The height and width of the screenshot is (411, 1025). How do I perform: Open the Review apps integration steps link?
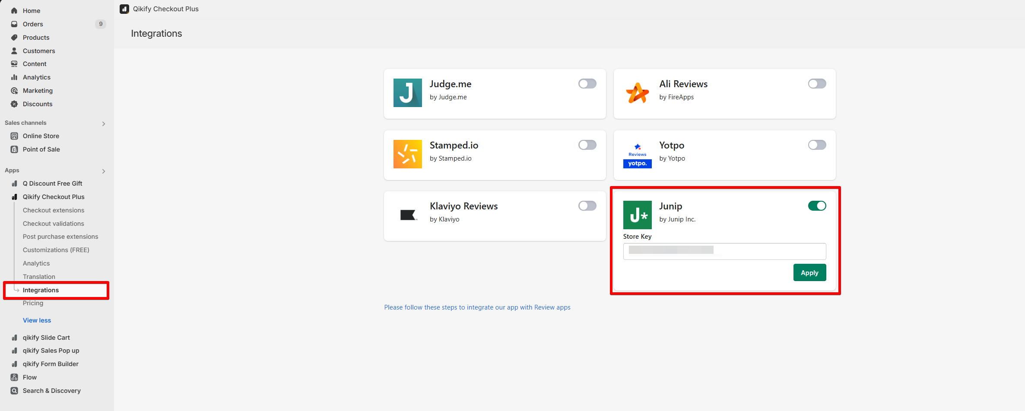[x=477, y=307]
